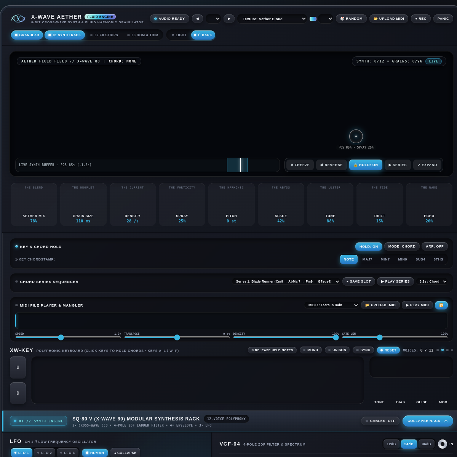Play the chord series

coord(395,281)
